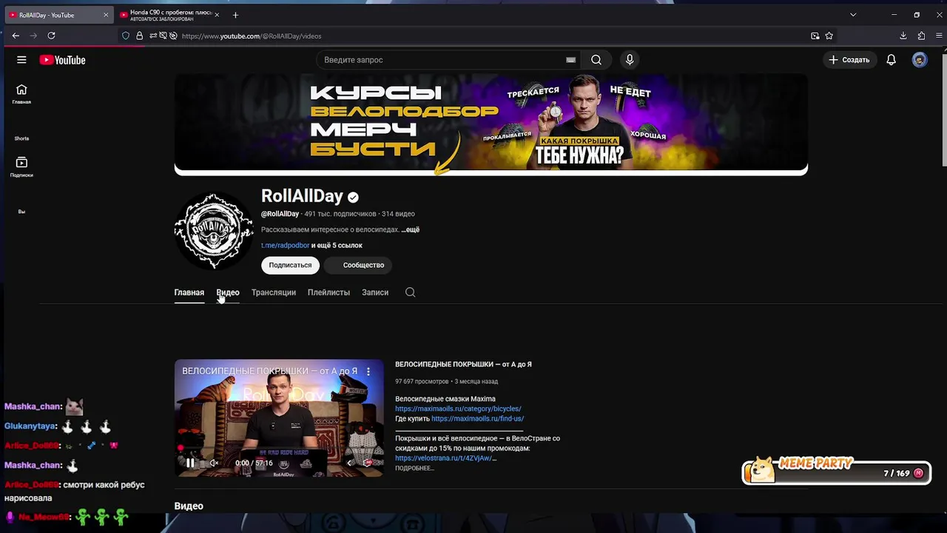The width and height of the screenshot is (947, 533).
Task: Click the browser shield tracking protection icon
Action: [126, 36]
